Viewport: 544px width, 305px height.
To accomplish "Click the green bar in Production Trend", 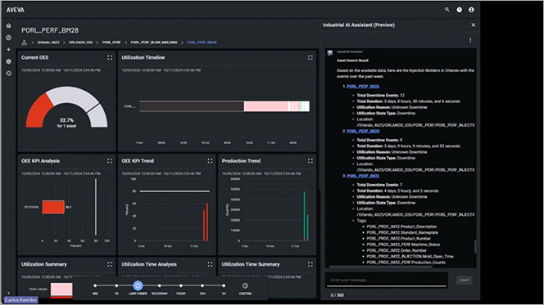I will [305, 216].
